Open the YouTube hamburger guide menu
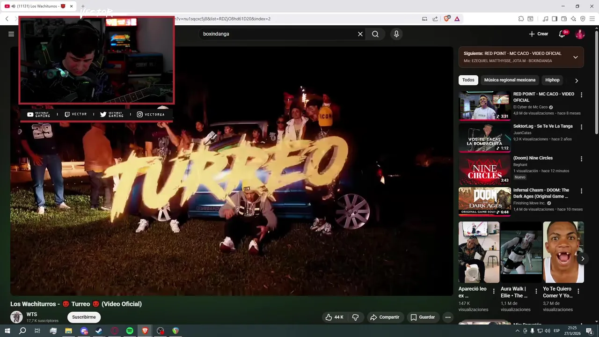This screenshot has height=337, width=599. [11, 34]
